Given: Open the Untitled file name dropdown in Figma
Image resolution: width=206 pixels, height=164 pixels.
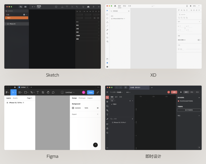Looking at the screenshot, I should coord(70,93).
